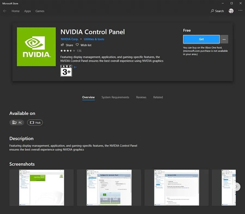Open the Search icon in header
The height and width of the screenshot is (214, 245).
pyautogui.click(x=212, y=11)
